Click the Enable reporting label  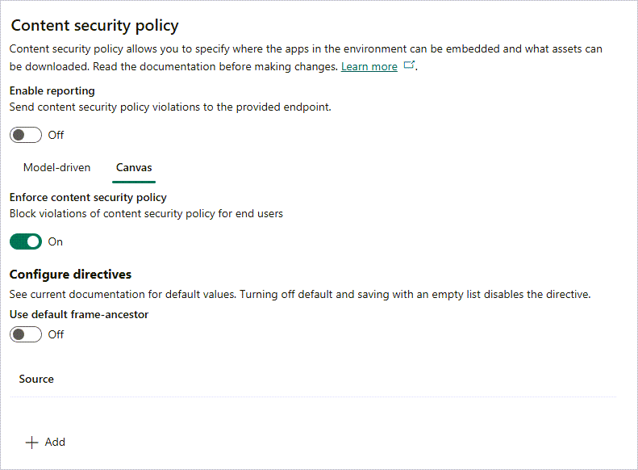tap(52, 91)
